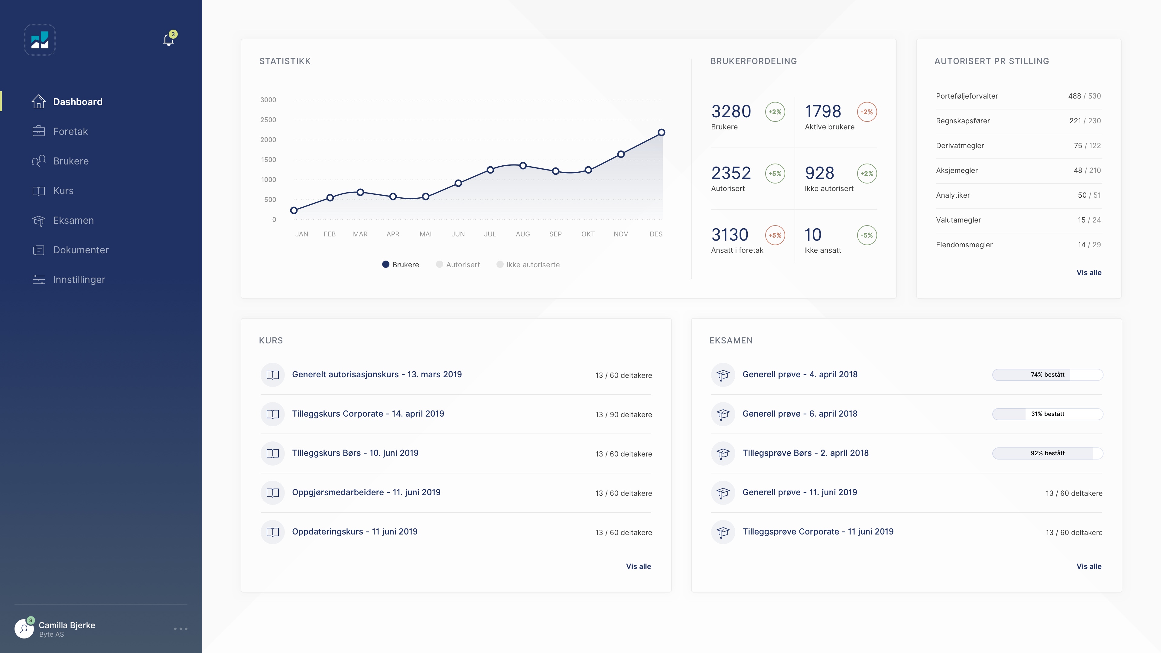The height and width of the screenshot is (653, 1161).
Task: Click the -2% badge next to Aktive brukere
Action: coord(867,112)
